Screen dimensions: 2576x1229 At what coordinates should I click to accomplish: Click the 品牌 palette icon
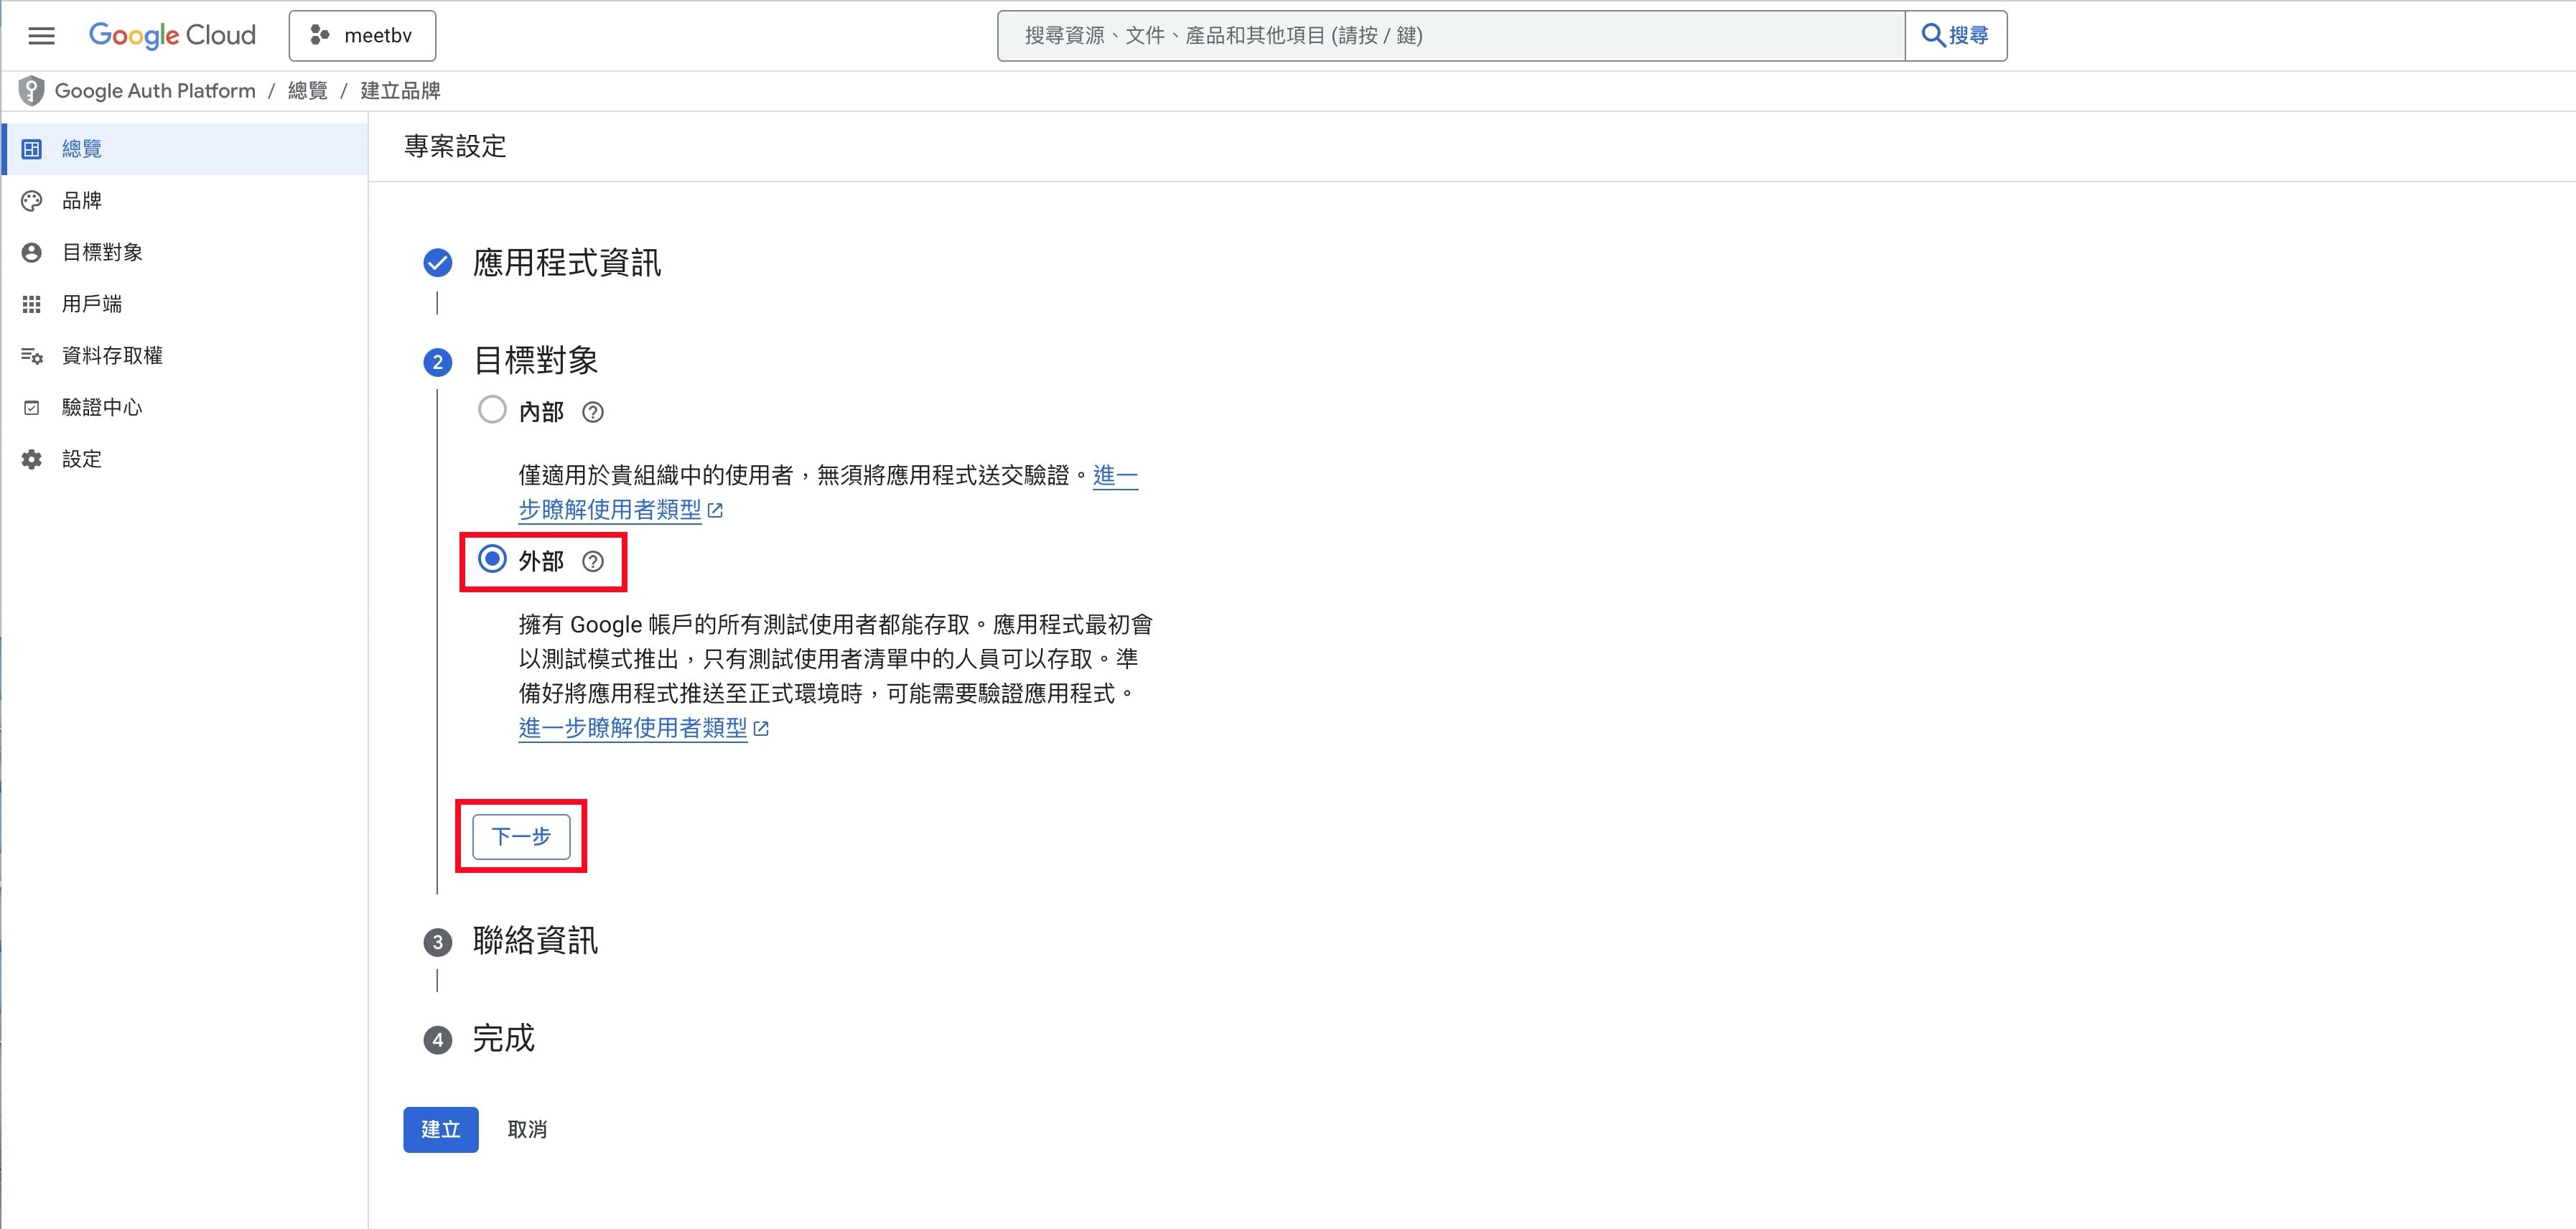pos(32,201)
